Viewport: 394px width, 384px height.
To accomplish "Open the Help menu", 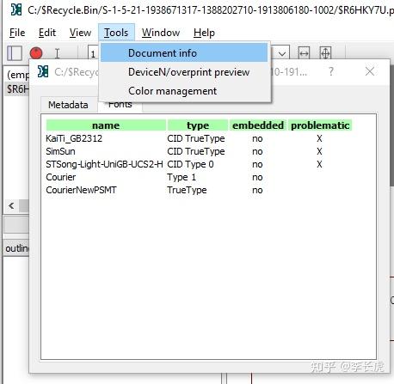I will (x=204, y=33).
